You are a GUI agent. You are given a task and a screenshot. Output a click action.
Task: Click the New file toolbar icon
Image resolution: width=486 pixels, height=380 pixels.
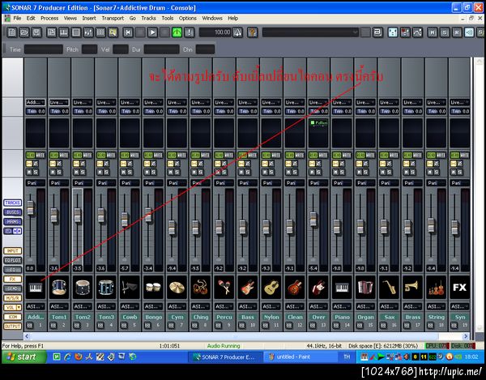(x=12, y=32)
